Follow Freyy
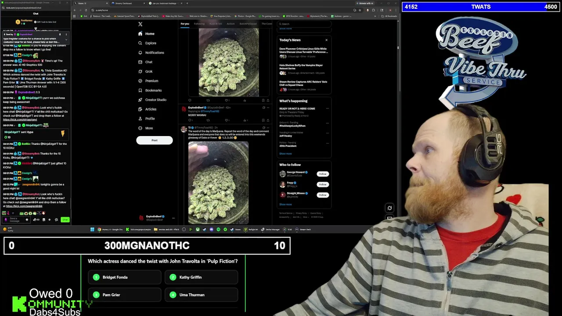Screen dimensions: 562x316 coord(323,184)
